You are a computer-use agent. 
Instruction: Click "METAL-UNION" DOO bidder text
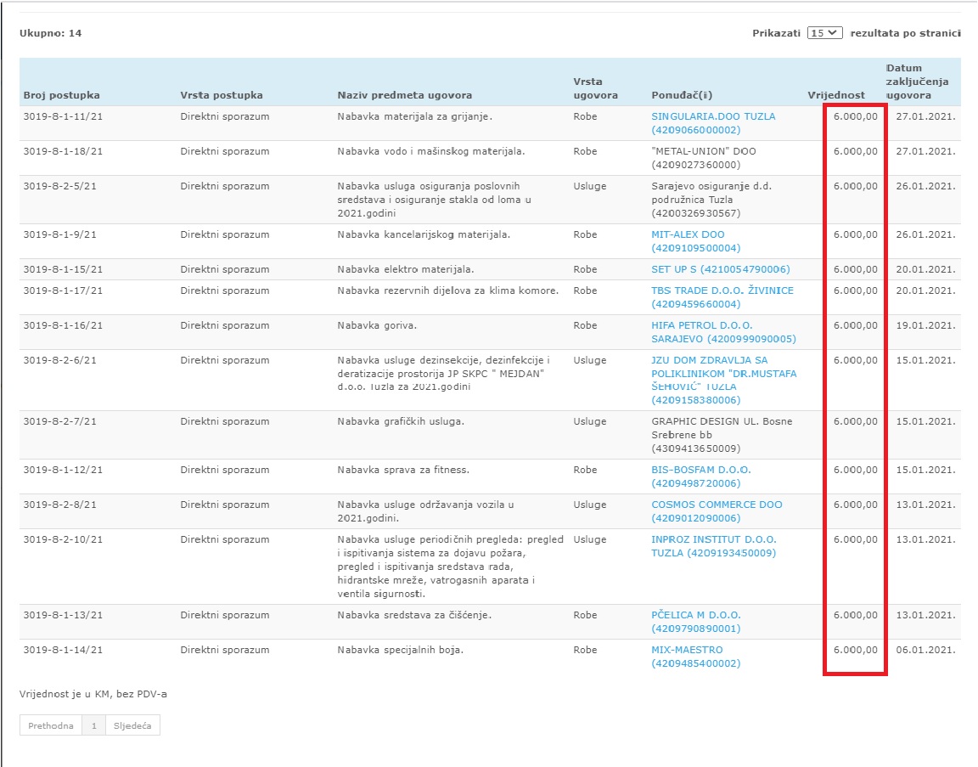point(704,158)
